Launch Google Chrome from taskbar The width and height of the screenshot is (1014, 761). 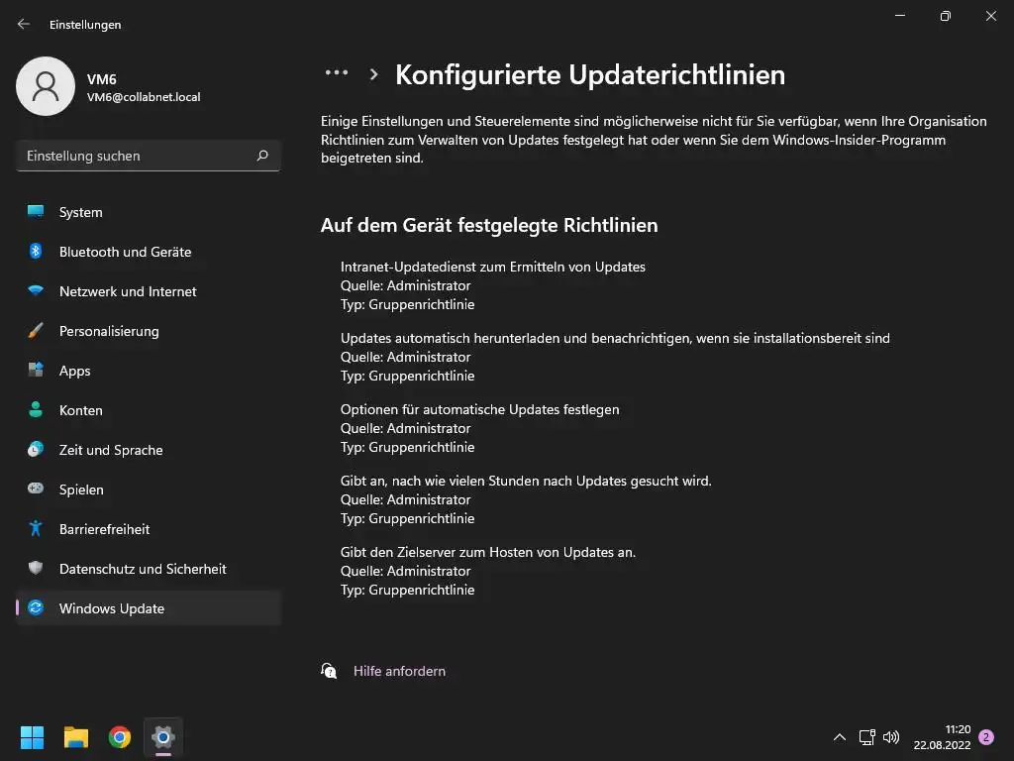[120, 737]
